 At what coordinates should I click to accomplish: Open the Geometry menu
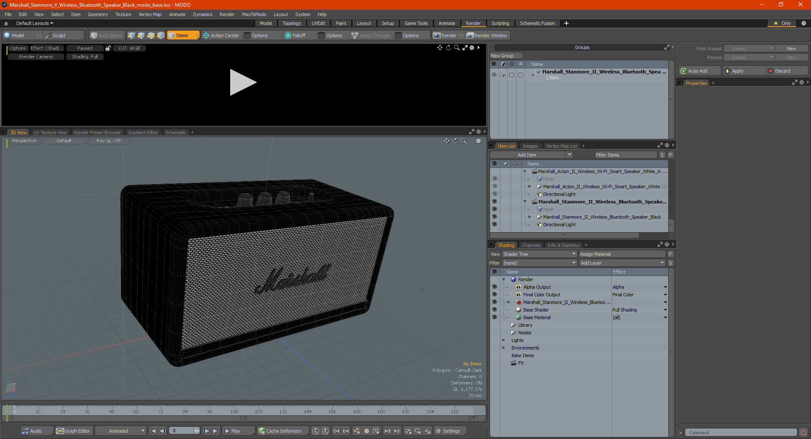coord(98,14)
